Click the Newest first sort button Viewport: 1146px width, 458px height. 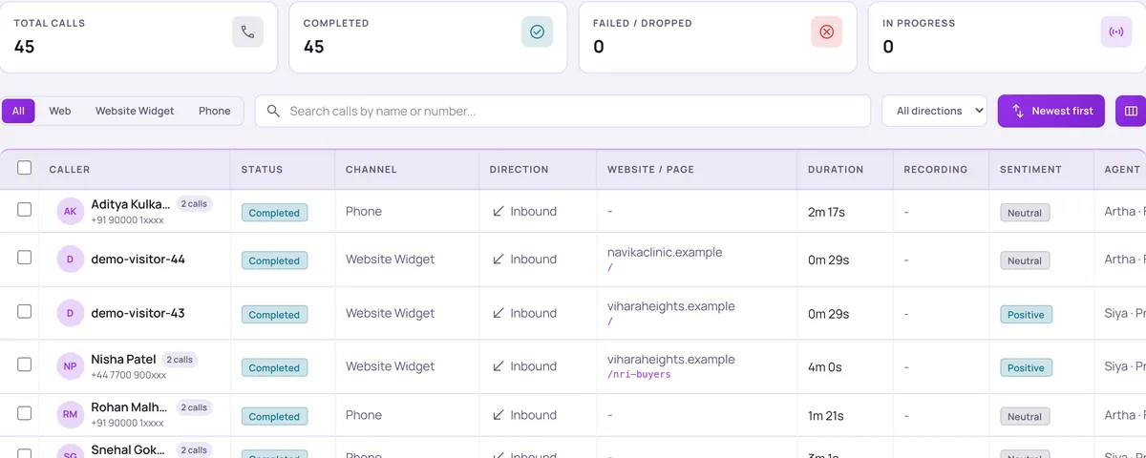(1051, 111)
